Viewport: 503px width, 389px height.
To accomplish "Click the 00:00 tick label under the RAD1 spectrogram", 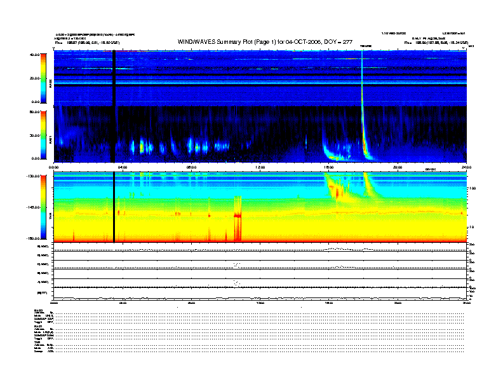I will click(53, 167).
